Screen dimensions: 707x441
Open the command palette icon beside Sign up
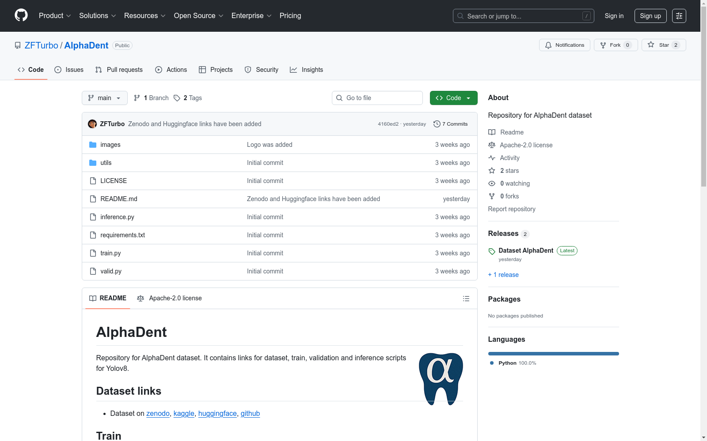679,16
